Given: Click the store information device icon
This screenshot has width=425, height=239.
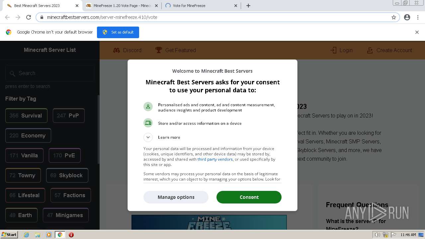Looking at the screenshot, I should coord(148,123).
